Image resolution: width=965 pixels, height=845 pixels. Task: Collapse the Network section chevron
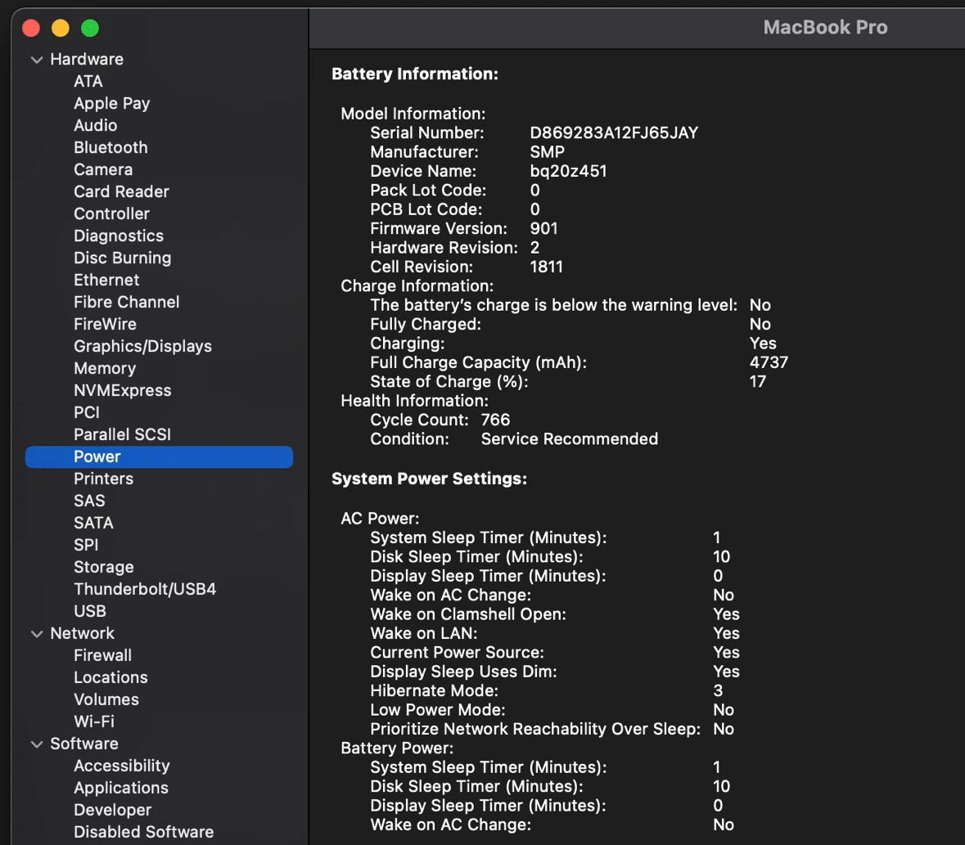[x=37, y=633]
